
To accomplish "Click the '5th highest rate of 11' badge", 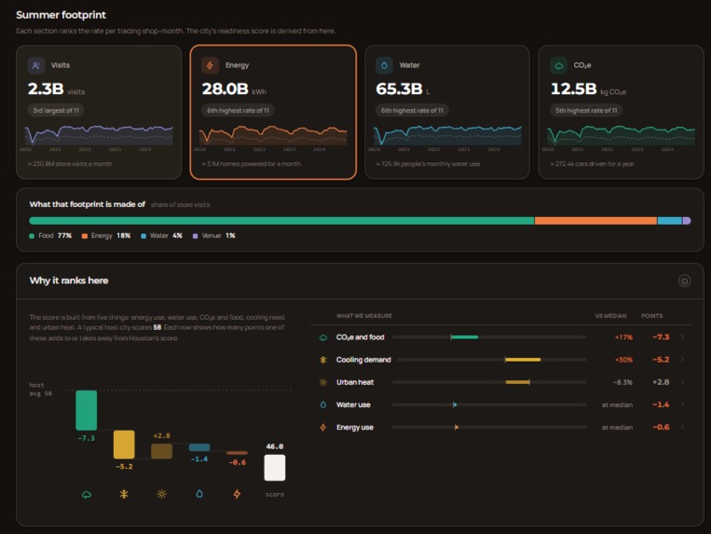I will coord(586,110).
